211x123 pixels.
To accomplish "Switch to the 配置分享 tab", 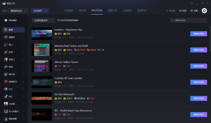I will point(113,10).
